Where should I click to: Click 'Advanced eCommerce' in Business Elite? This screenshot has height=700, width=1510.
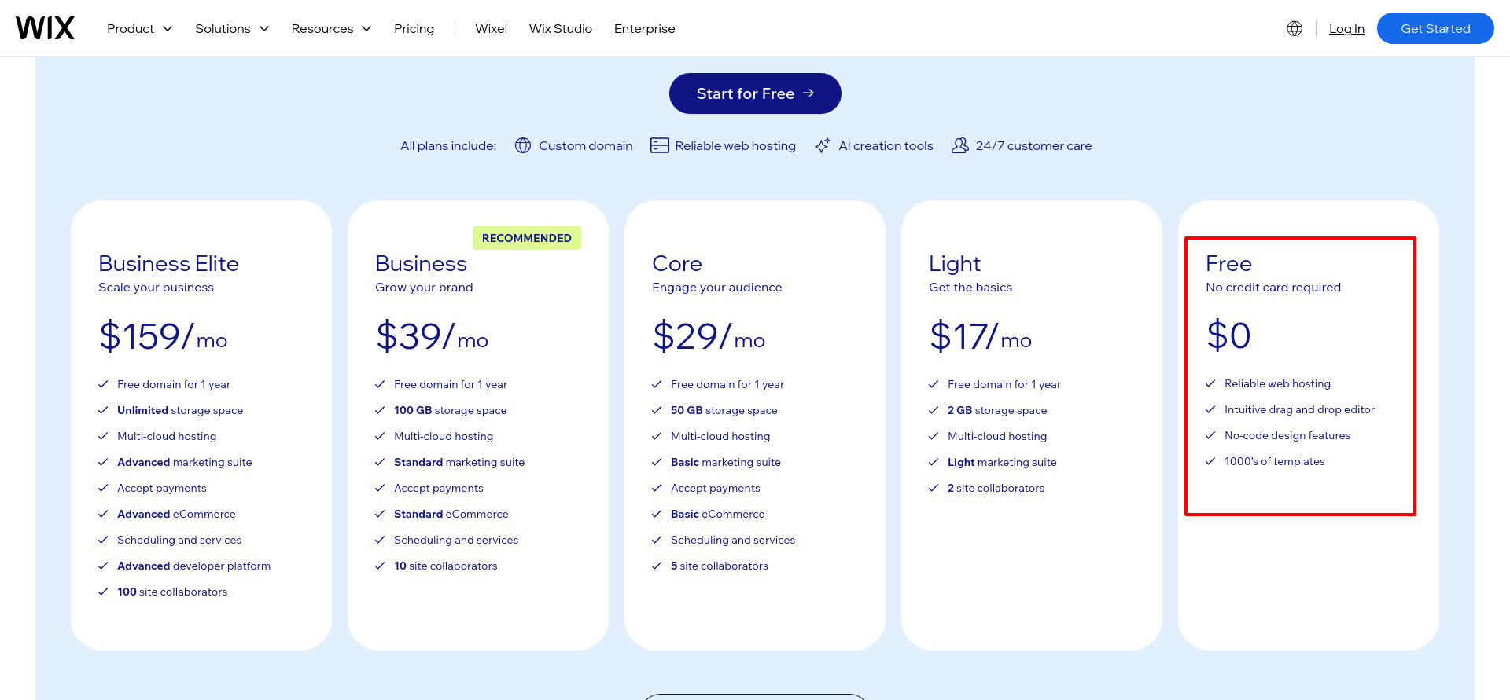176,514
